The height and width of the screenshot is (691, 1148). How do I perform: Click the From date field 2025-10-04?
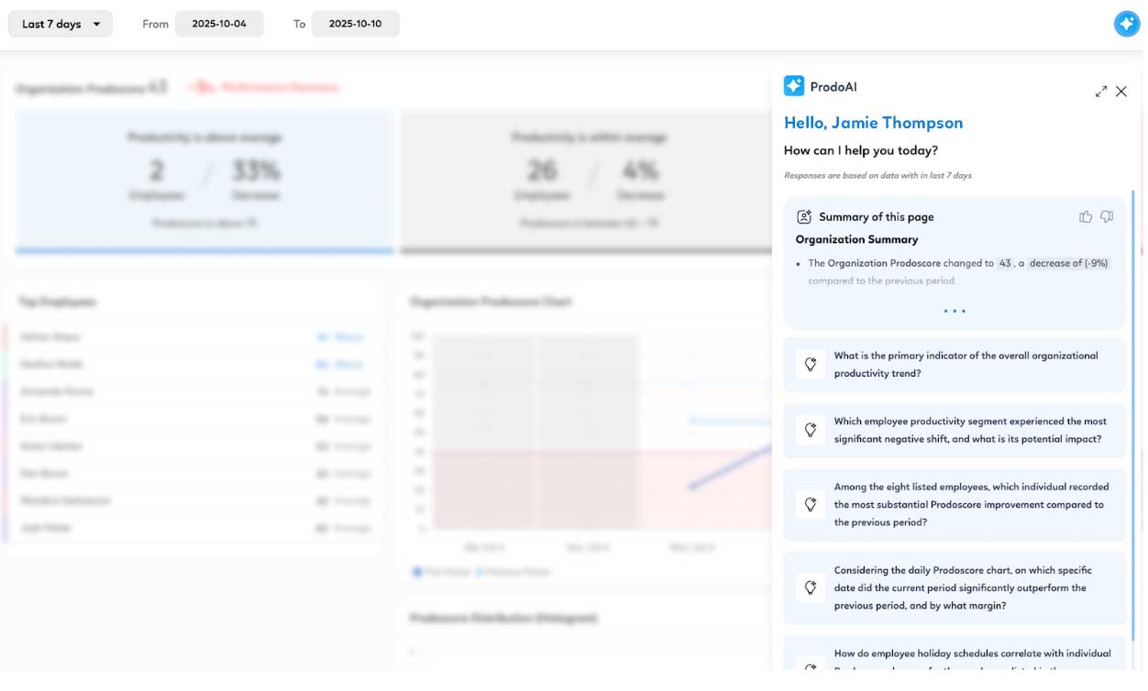pyautogui.click(x=219, y=24)
